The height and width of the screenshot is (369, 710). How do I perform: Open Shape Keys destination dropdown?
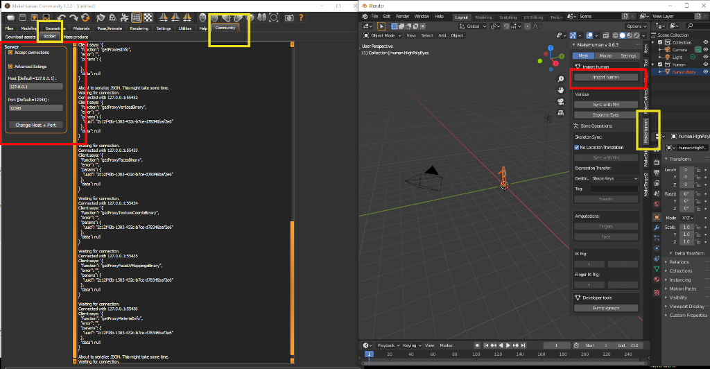(x=614, y=178)
